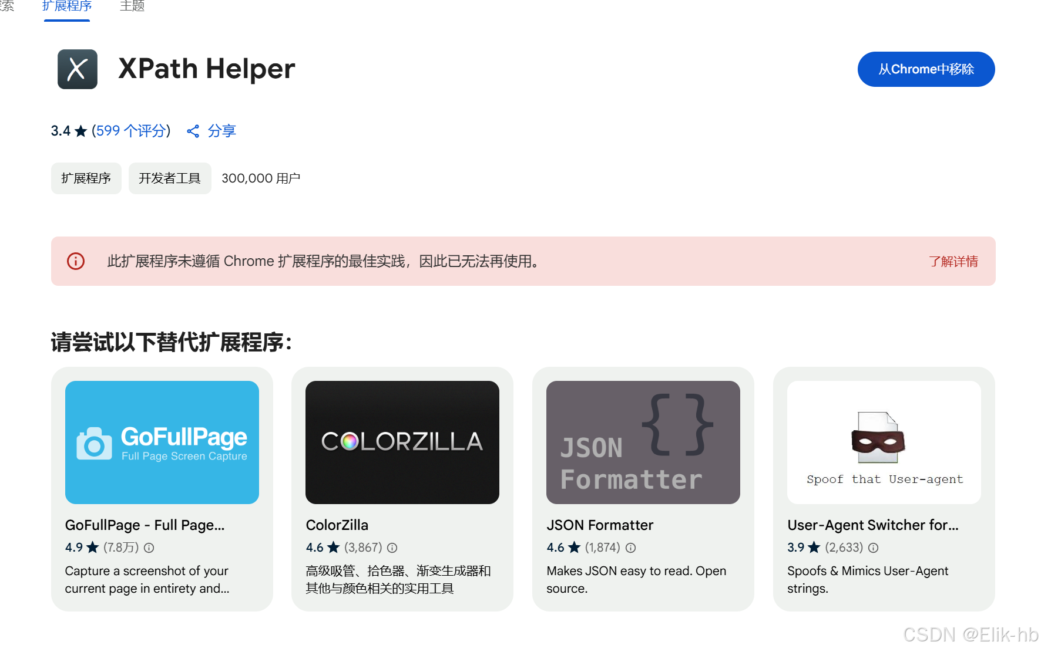Viewport: 1041px width, 652px height.
Task: Select the ColorZilla extension logo
Action: 402,442
